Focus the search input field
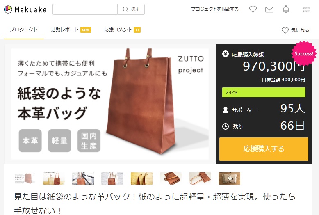319x215 pixels. click(85, 9)
